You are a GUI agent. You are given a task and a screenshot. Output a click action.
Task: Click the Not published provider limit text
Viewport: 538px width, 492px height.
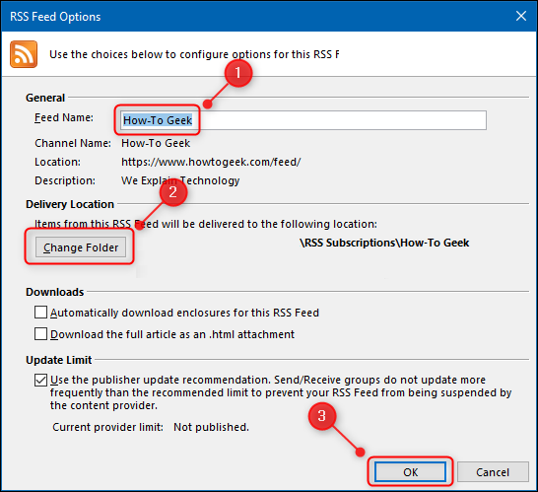point(211,427)
